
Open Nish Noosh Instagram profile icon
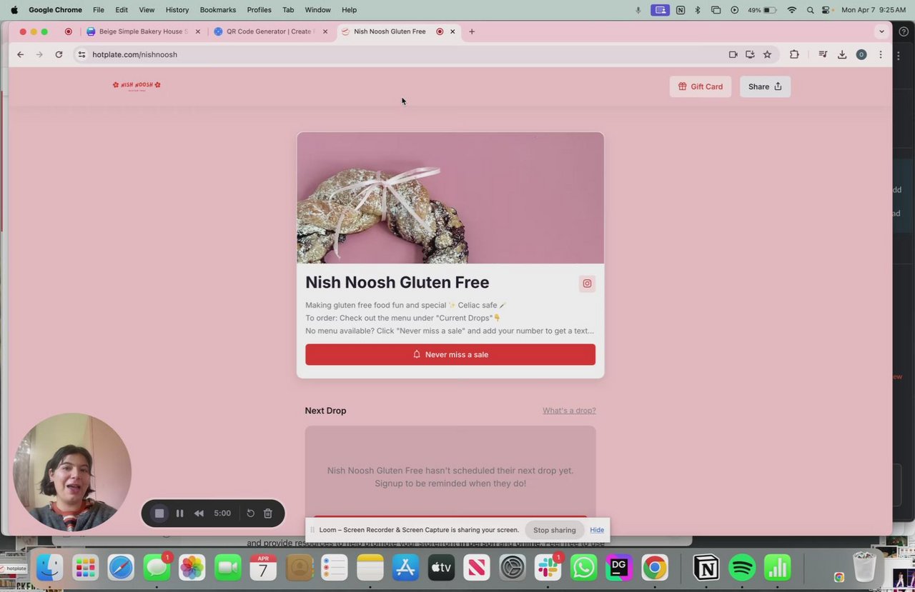(587, 284)
